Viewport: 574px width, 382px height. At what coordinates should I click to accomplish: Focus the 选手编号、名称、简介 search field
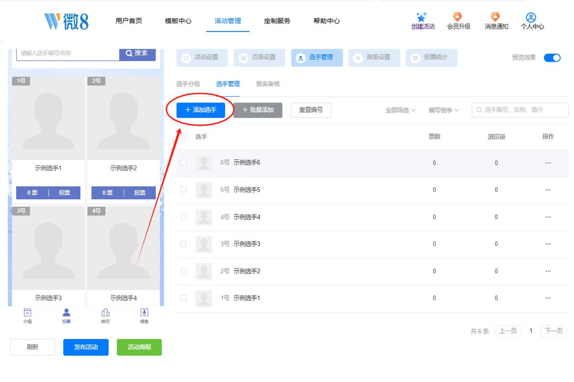point(520,110)
